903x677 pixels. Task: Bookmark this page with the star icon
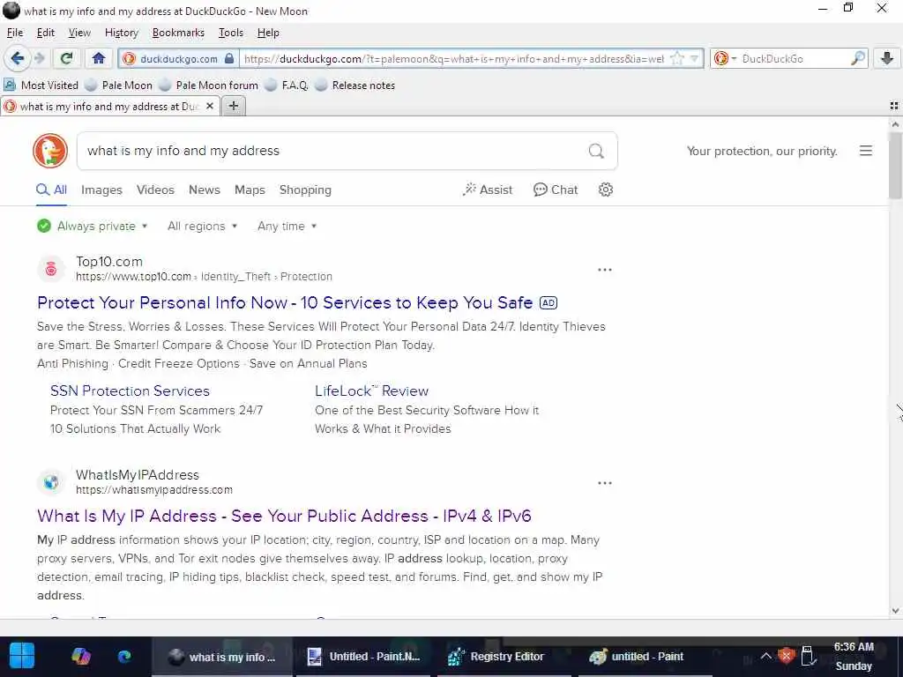point(678,58)
